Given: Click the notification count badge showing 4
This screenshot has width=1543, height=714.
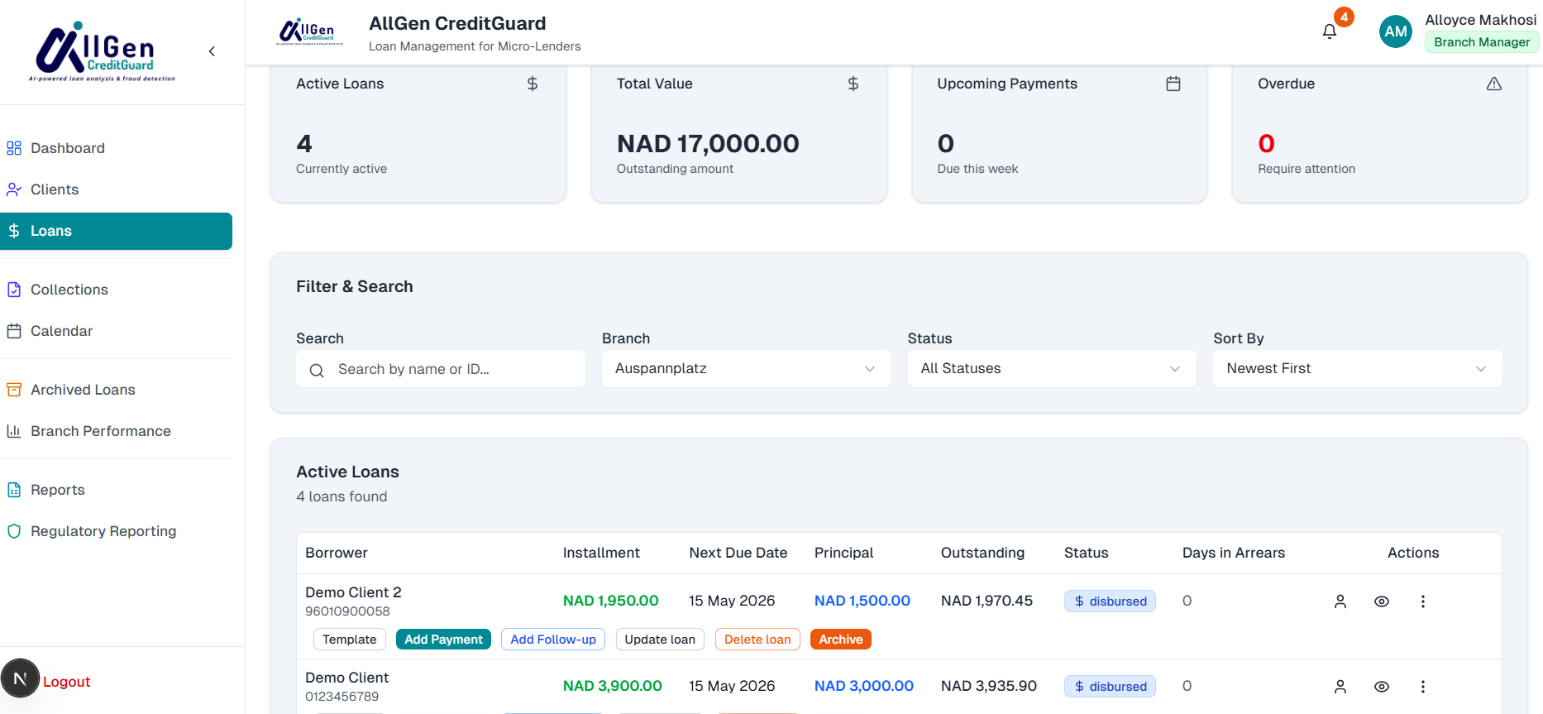Looking at the screenshot, I should click(x=1344, y=17).
